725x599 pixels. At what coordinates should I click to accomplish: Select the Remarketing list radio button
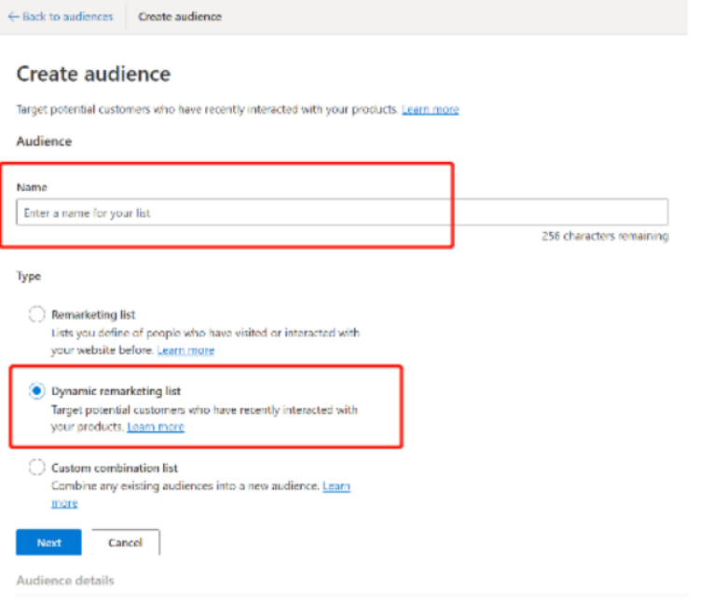pyautogui.click(x=37, y=315)
